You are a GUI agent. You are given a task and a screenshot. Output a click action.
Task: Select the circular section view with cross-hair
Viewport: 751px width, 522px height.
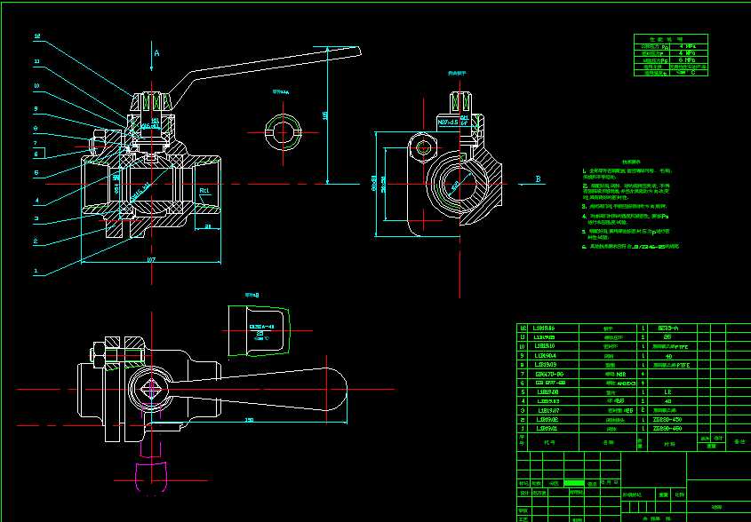pos(283,132)
